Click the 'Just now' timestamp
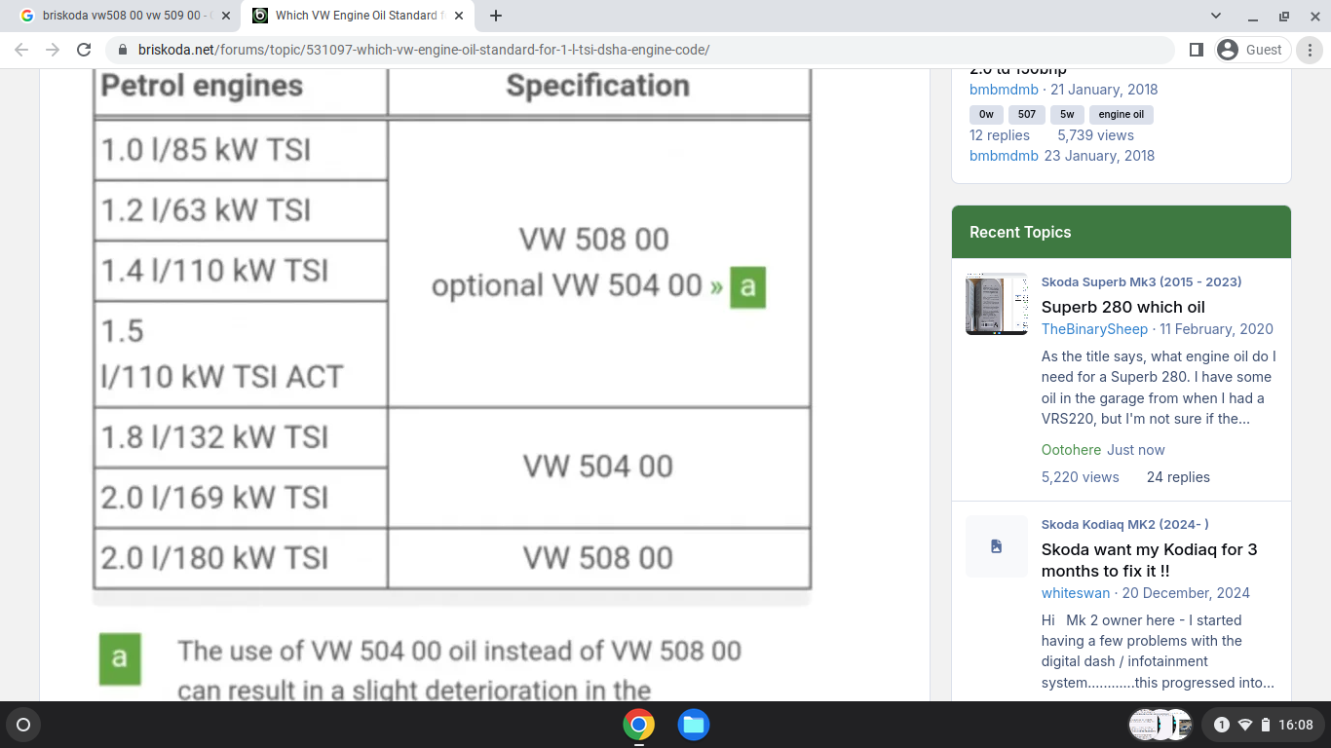Screen dimensions: 1331x748 click(1136, 450)
